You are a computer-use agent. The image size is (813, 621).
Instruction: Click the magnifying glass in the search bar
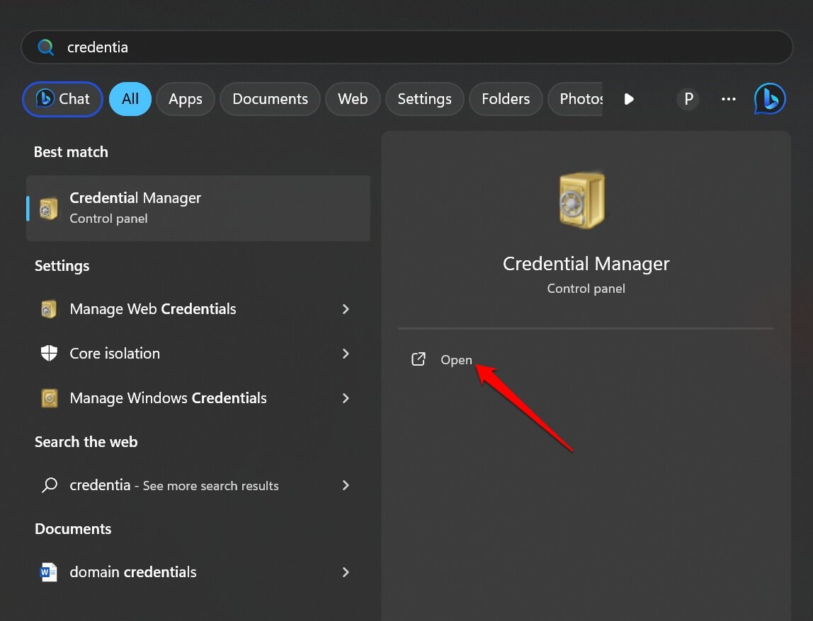point(45,47)
